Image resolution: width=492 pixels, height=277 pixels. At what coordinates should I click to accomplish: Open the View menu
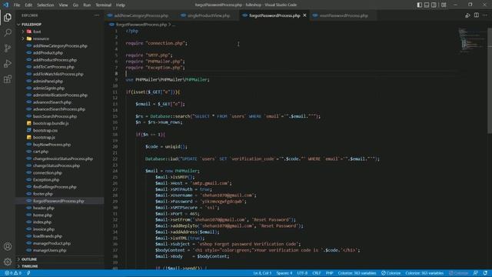pos(63,5)
